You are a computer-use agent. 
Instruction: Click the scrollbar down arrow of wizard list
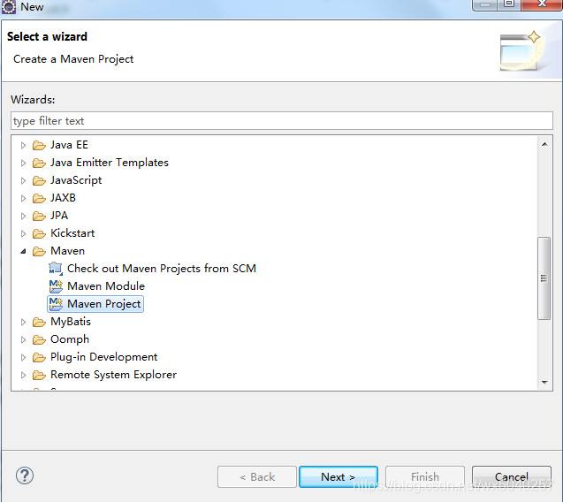pyautogui.click(x=544, y=383)
